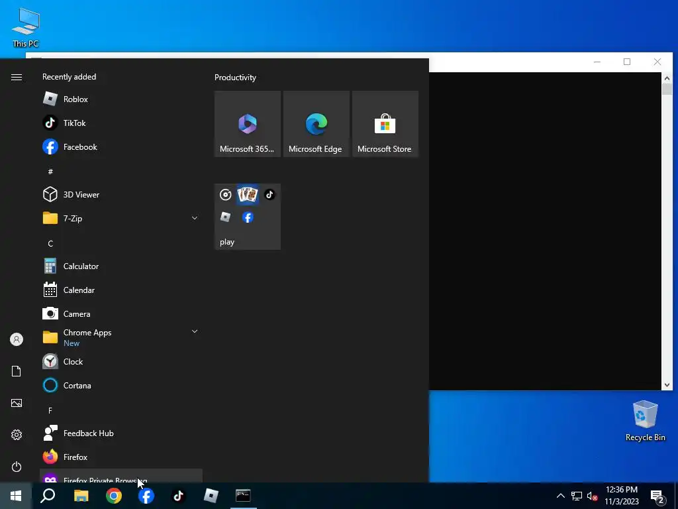Click the # letter header in app list

50,172
